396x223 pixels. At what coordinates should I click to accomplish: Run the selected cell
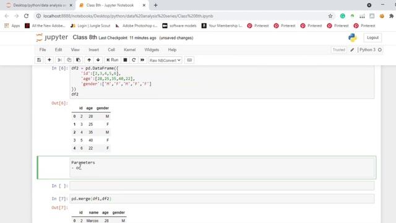[113, 60]
